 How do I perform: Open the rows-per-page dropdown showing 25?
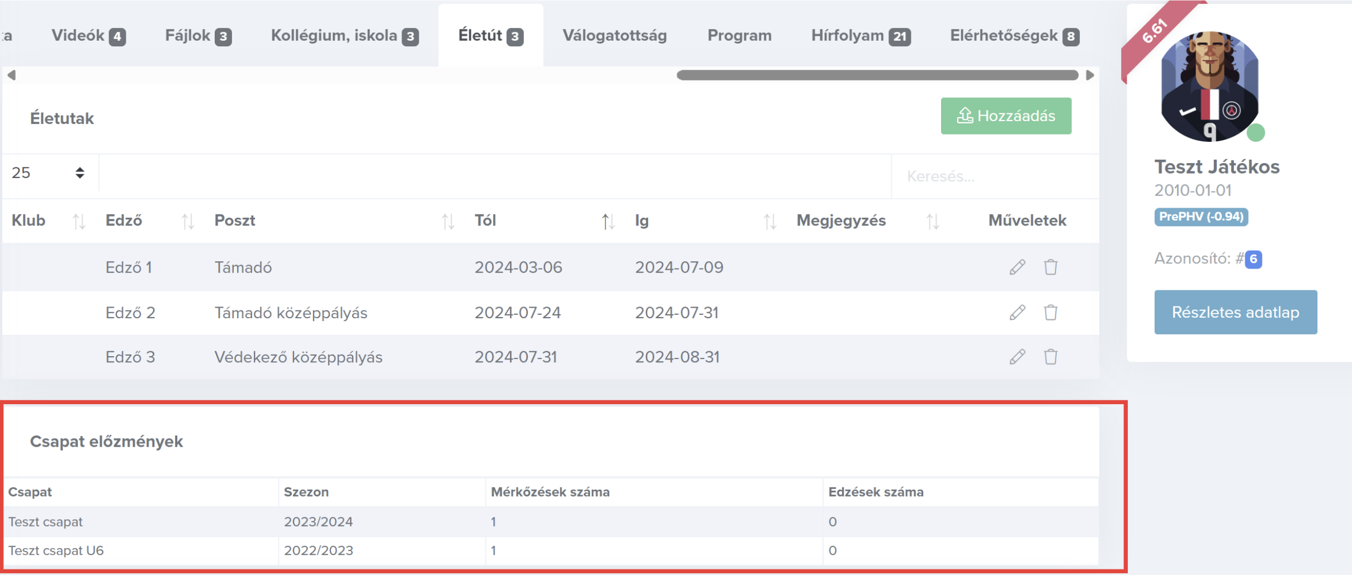[x=48, y=173]
